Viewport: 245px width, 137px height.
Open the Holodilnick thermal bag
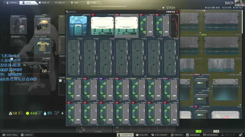(x=78, y=26)
